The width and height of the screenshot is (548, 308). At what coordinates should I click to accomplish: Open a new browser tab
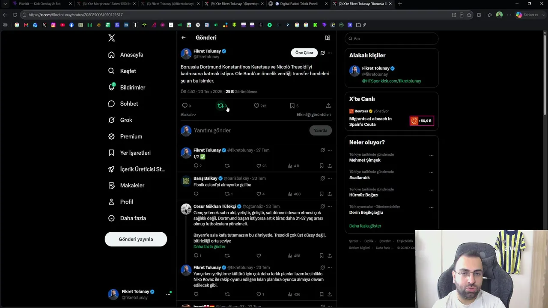[x=400, y=4]
